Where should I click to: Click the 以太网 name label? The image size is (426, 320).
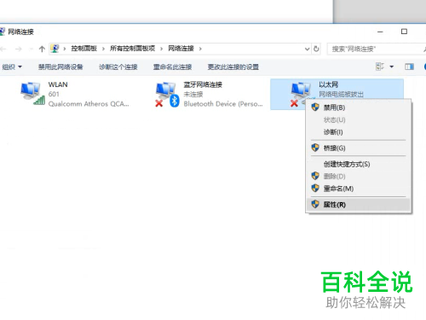[x=328, y=84]
